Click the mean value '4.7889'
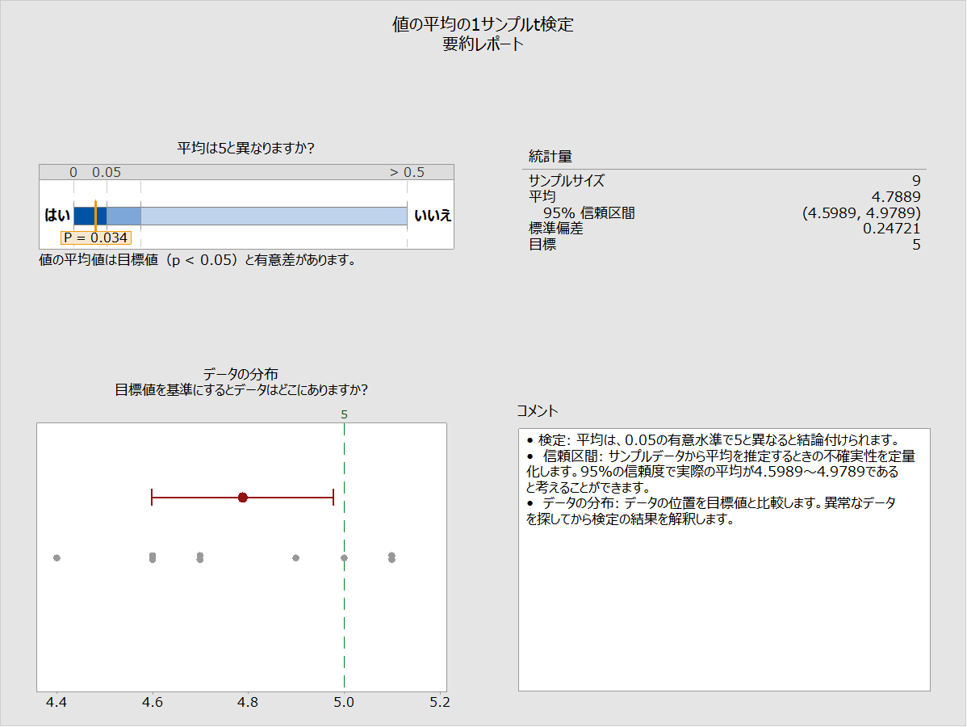 (895, 197)
